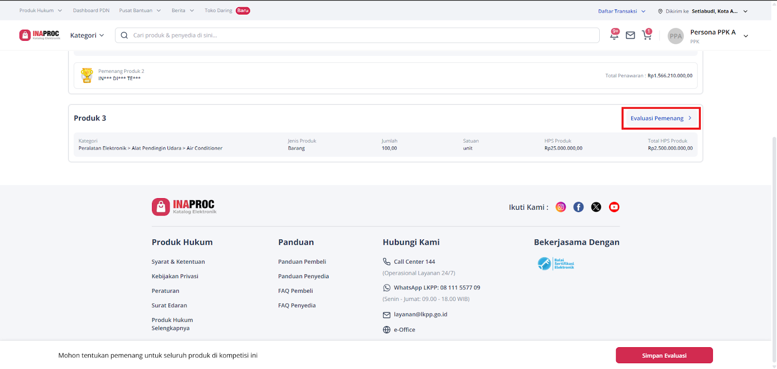Open Kebijakan Privasi link
The image size is (777, 369).
tap(175, 276)
